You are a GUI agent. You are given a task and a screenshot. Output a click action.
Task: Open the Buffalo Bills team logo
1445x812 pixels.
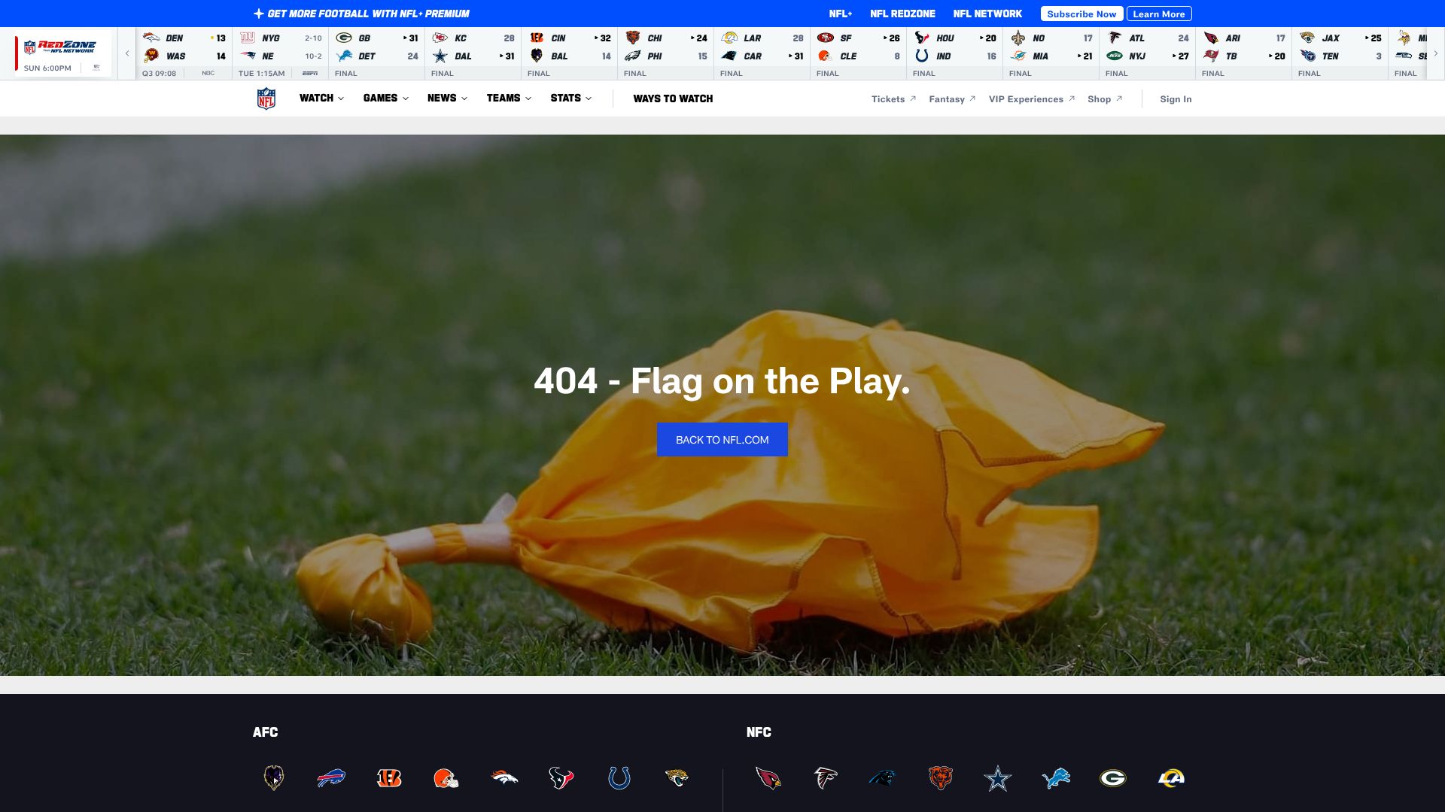click(331, 777)
